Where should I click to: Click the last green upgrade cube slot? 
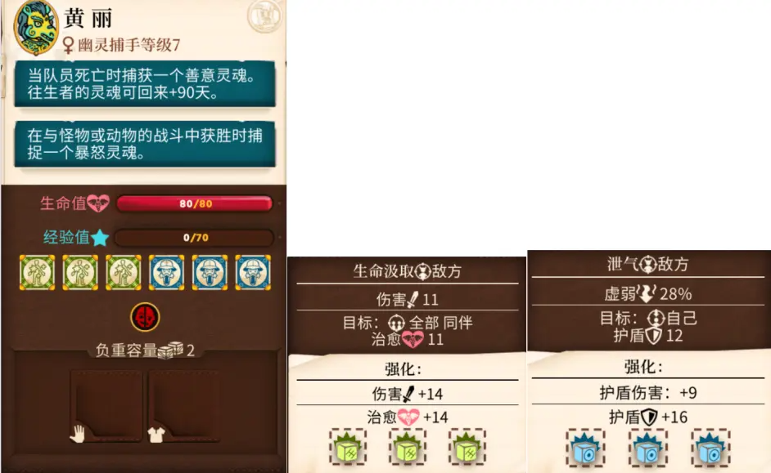click(467, 447)
